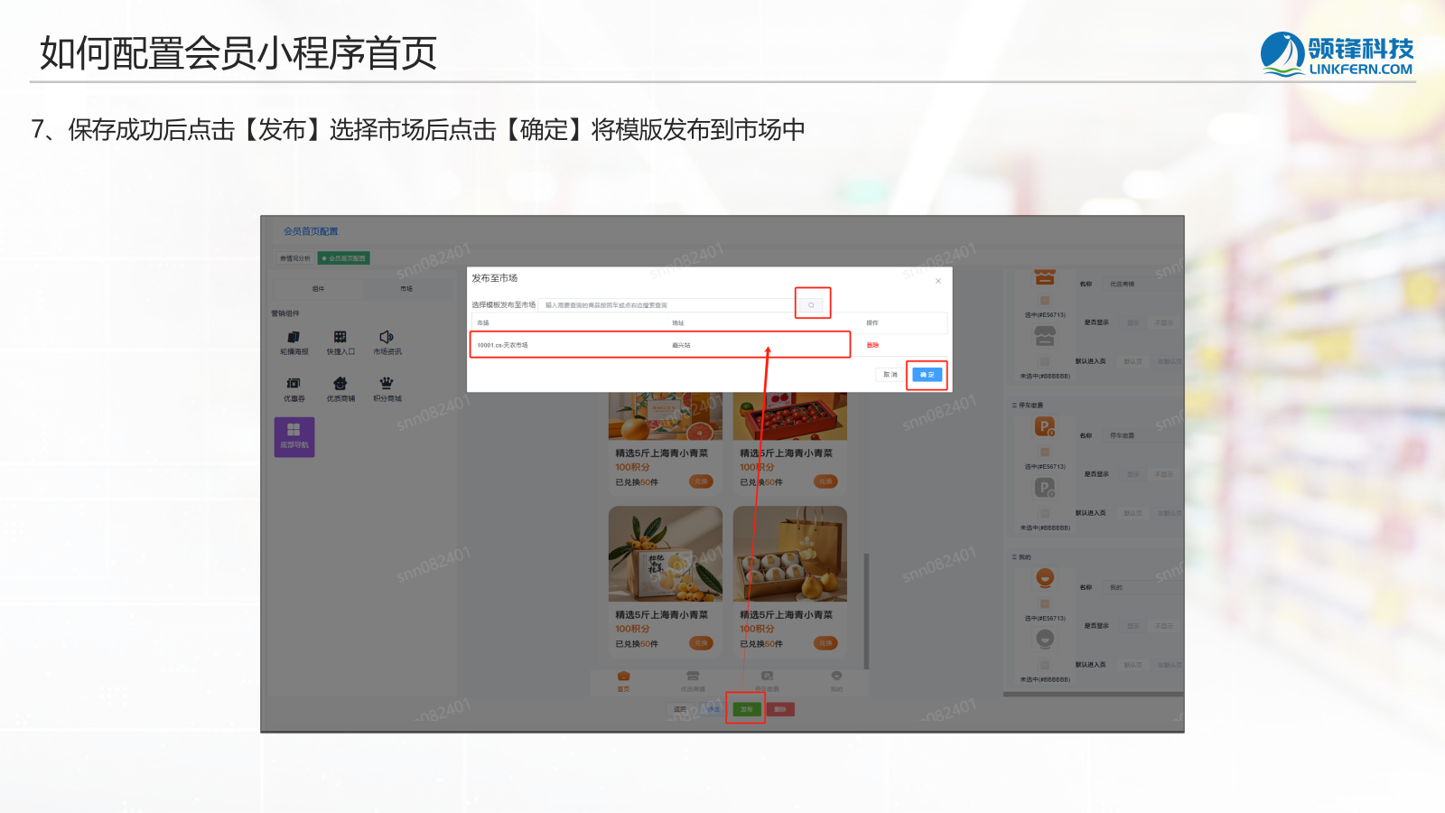The width and height of the screenshot is (1445, 813).
Task: Open the 券情况分析 page tab
Action: [x=295, y=258]
